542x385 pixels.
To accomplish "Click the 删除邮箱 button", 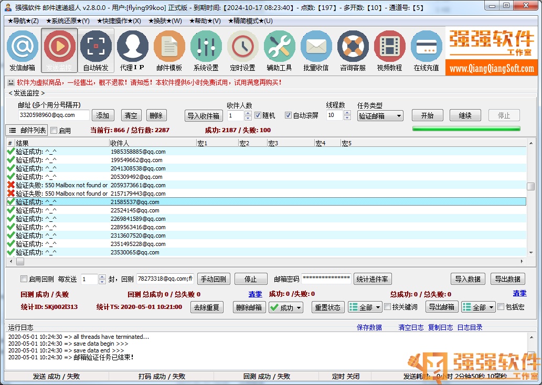I will pyautogui.click(x=249, y=307).
